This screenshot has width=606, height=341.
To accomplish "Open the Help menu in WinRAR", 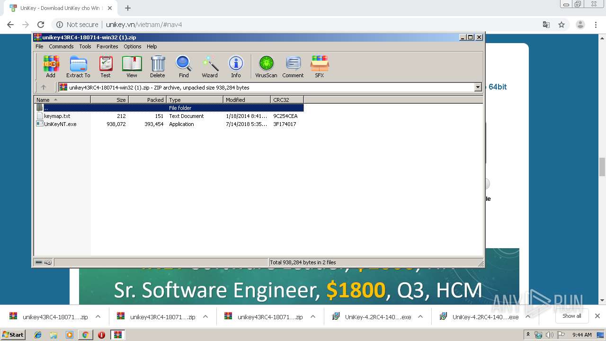I will (x=151, y=46).
